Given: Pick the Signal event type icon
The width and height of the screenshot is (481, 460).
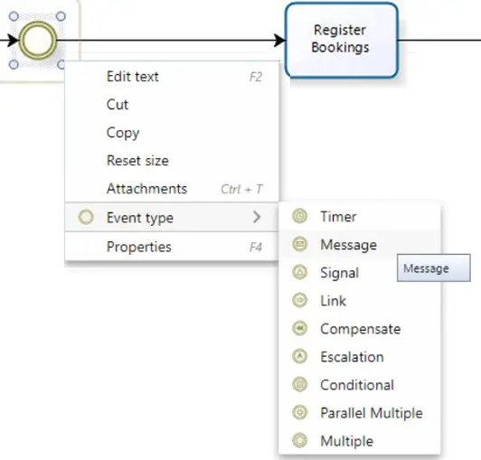Looking at the screenshot, I should coord(299,272).
